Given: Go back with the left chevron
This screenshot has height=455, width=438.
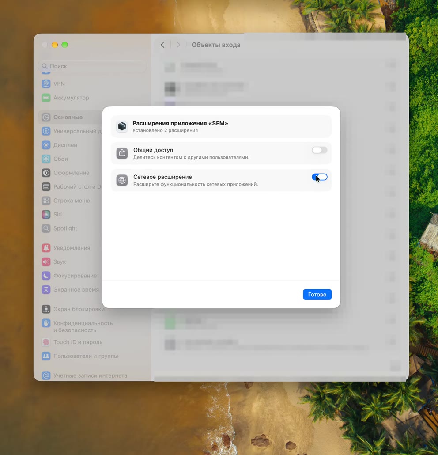Looking at the screenshot, I should click(x=163, y=45).
